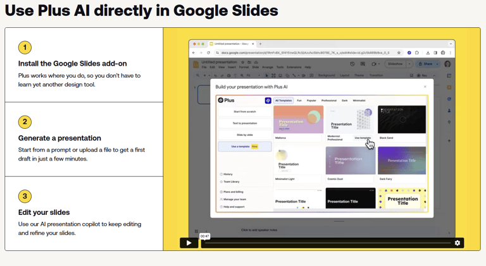Click Generate a presentation heading

59,138
